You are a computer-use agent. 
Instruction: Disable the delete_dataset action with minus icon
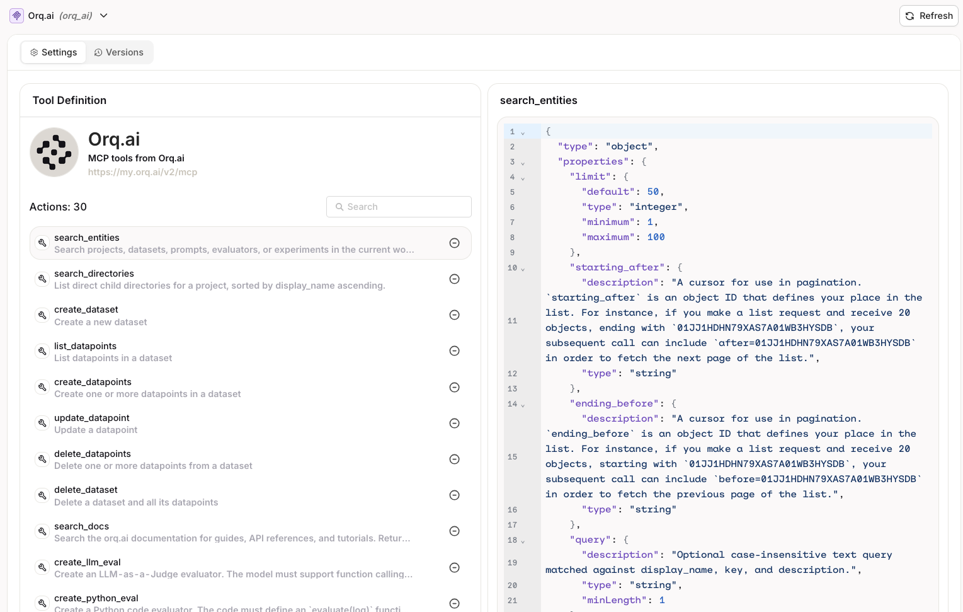point(454,495)
